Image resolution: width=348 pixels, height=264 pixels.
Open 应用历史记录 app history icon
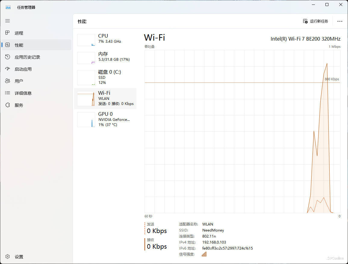[8, 57]
